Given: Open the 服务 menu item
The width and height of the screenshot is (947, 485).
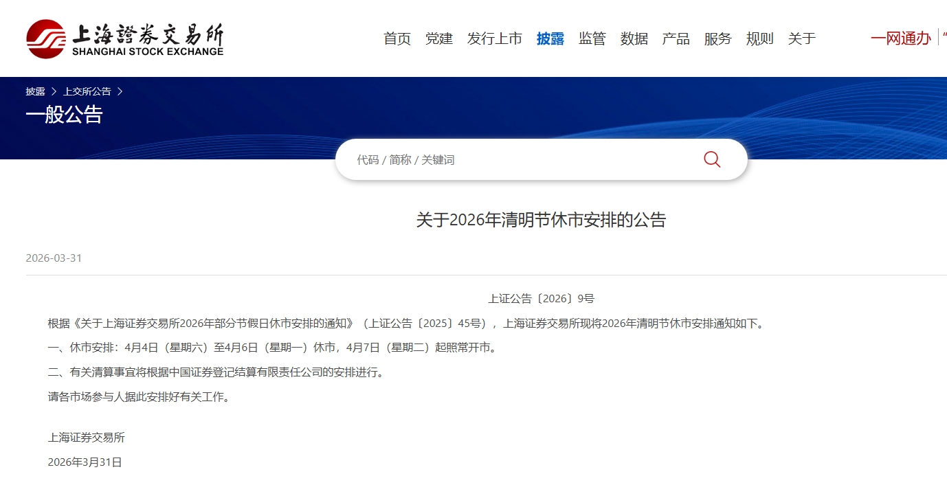Looking at the screenshot, I should pos(718,38).
